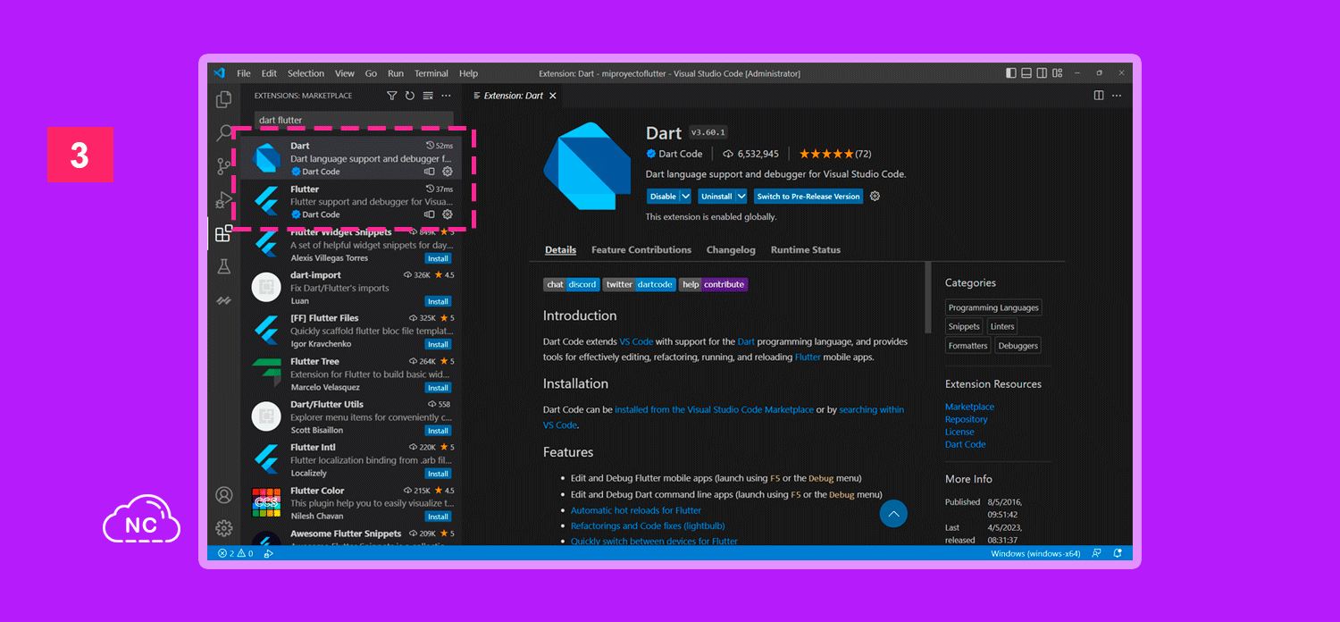Open the Marketplace resource link

(969, 407)
